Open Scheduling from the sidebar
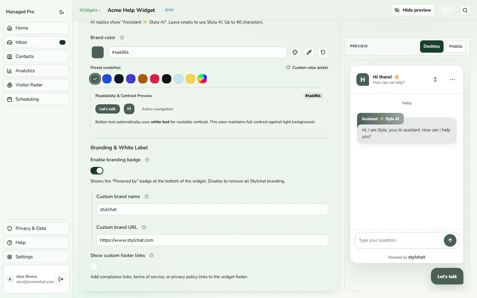 coord(36,99)
